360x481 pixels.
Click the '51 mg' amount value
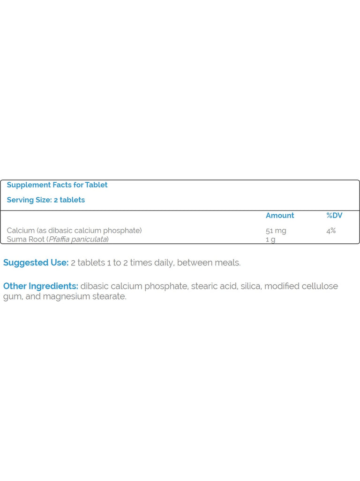point(276,231)
